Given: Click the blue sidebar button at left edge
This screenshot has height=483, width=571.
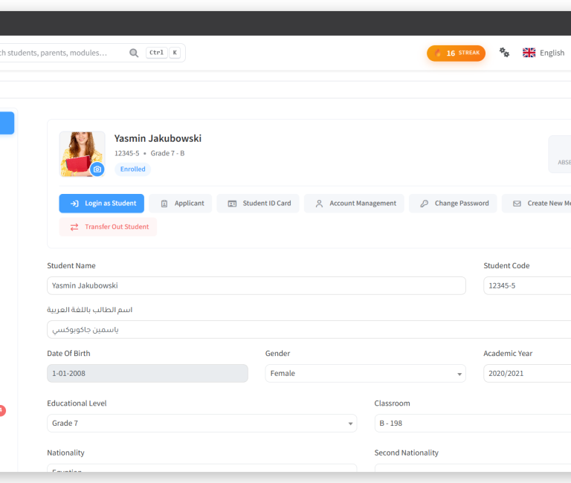Looking at the screenshot, I should click(7, 123).
